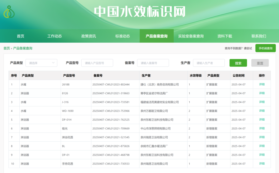Click the 手机端查询 button
Viewport: 279px width, 173px height.
[266, 48]
